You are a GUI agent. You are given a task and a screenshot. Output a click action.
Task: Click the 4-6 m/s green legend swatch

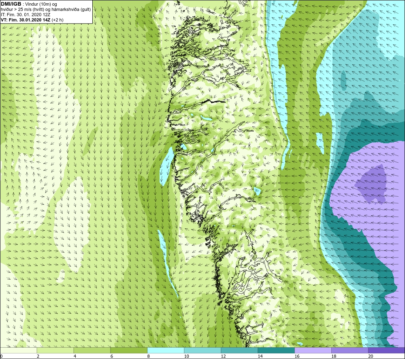click(92, 350)
